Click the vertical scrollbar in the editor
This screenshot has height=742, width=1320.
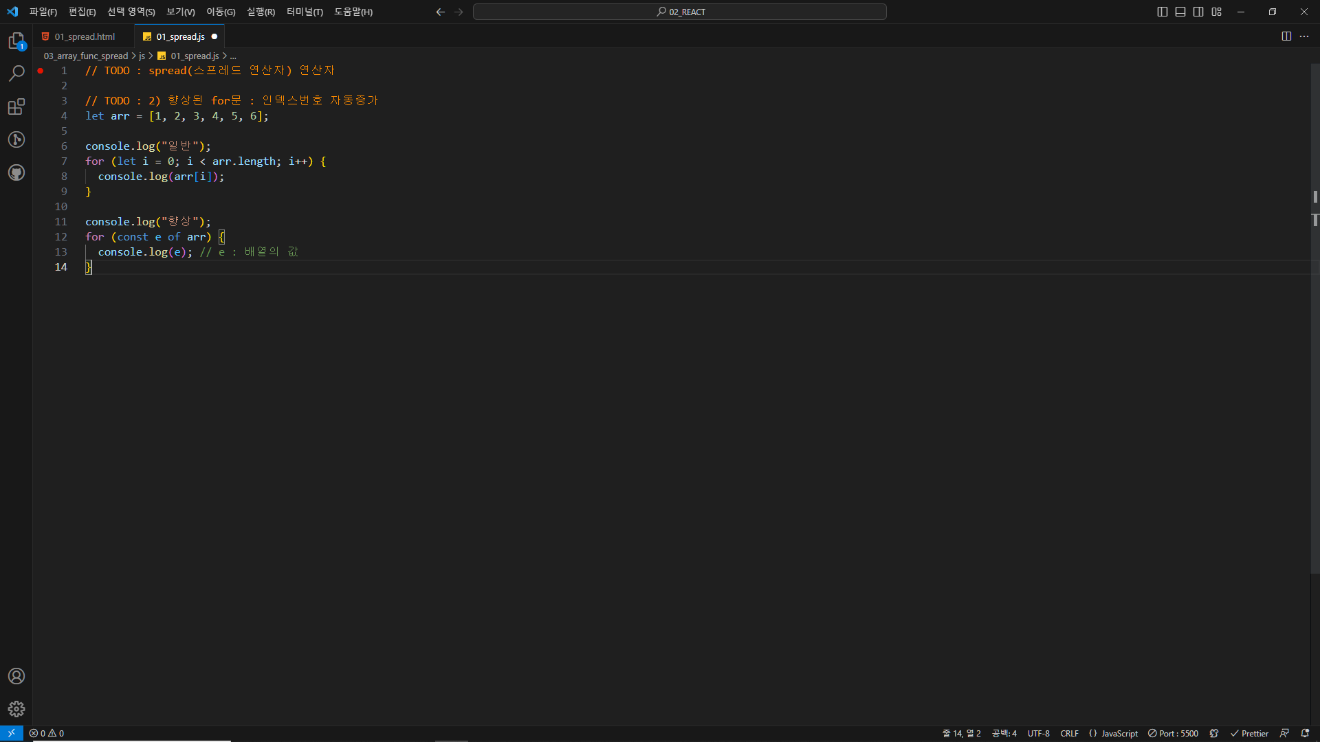pyautogui.click(x=1314, y=344)
